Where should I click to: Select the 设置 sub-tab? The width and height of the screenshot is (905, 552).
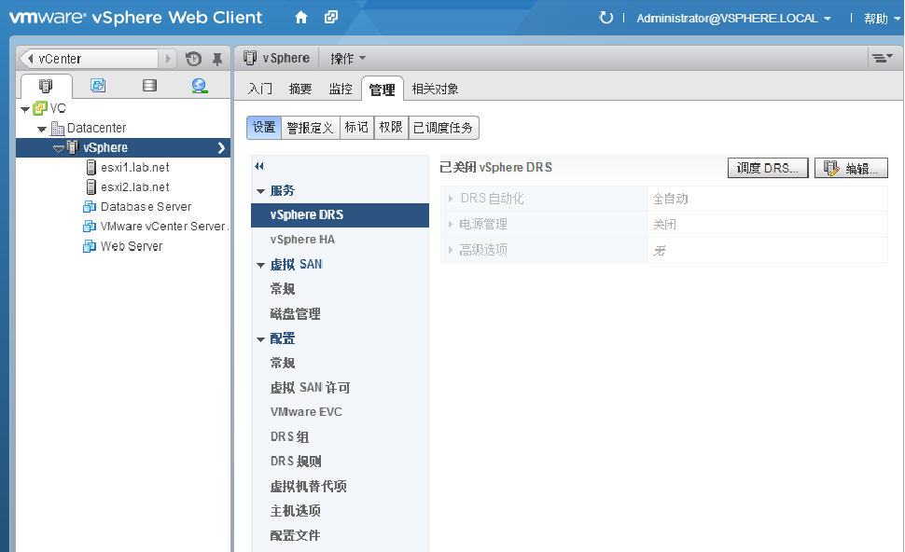(x=264, y=128)
